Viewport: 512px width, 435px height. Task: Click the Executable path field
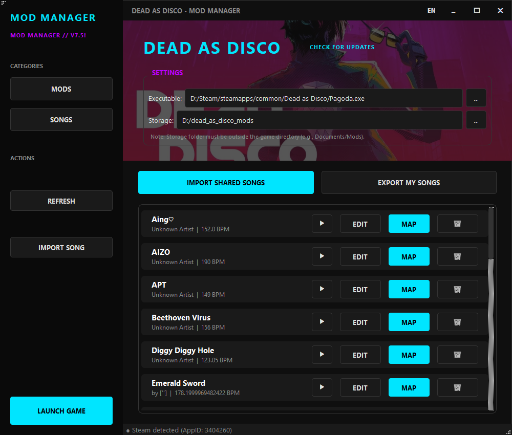pos(324,98)
